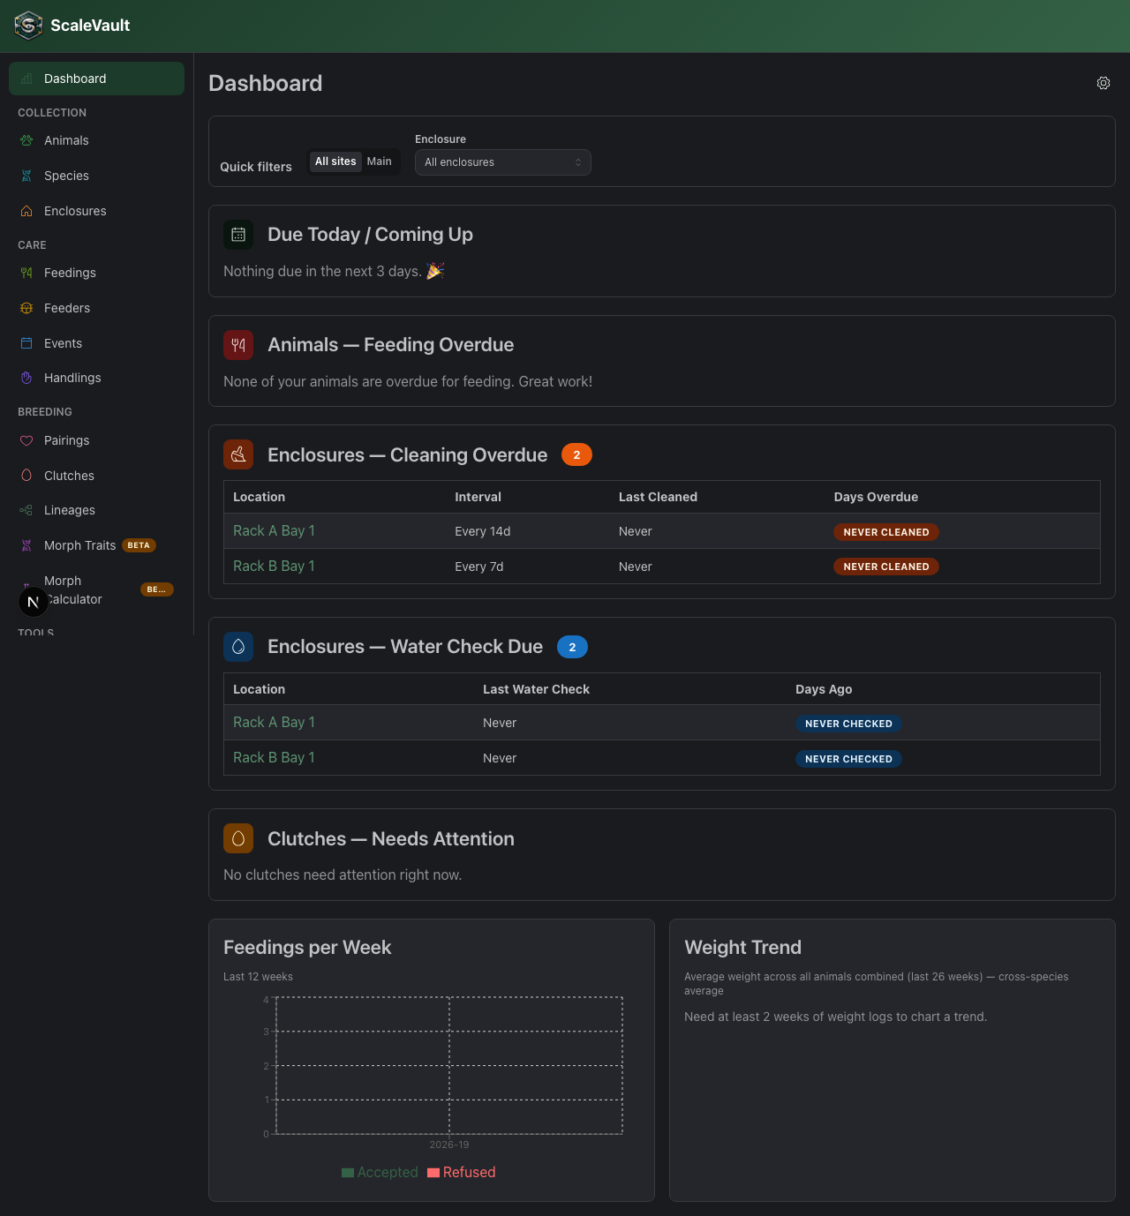Open the All enclosures dropdown
The width and height of the screenshot is (1130, 1216).
(503, 162)
